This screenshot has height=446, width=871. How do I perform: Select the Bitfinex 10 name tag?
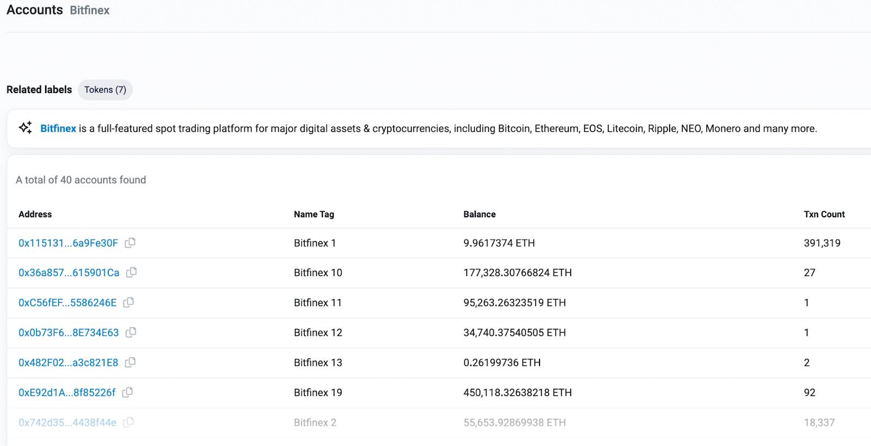pos(318,272)
